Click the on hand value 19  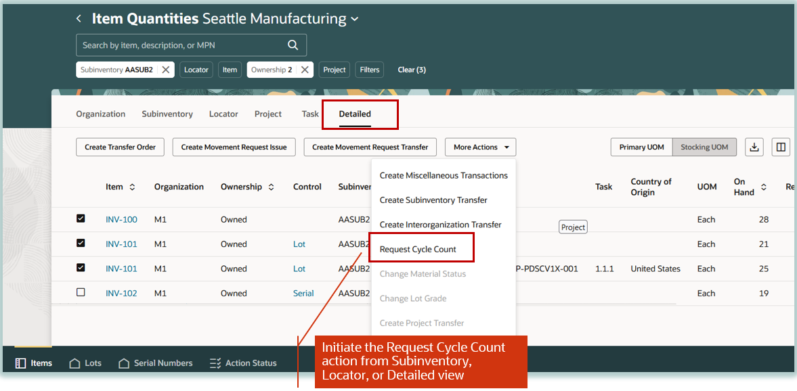point(763,294)
